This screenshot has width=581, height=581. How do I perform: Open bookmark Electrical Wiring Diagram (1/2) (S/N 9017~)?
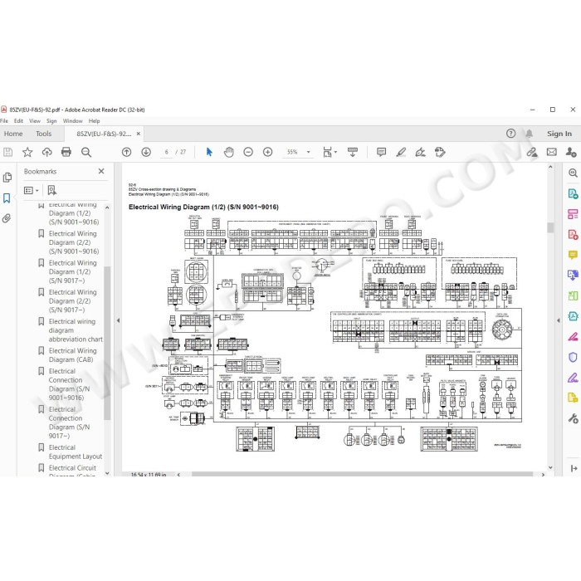[x=73, y=271]
